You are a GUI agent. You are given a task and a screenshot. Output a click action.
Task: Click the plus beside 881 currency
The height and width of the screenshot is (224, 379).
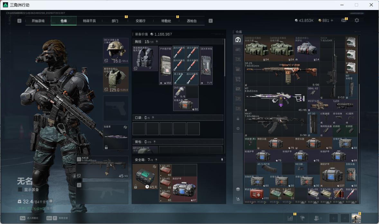332,21
